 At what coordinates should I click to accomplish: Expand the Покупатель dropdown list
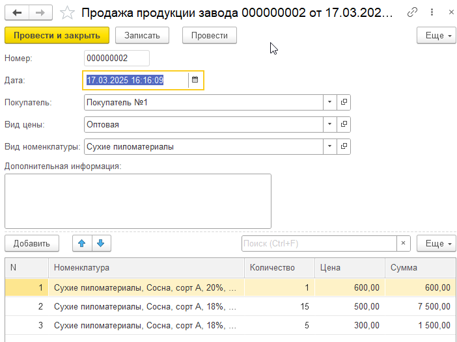pyautogui.click(x=329, y=103)
